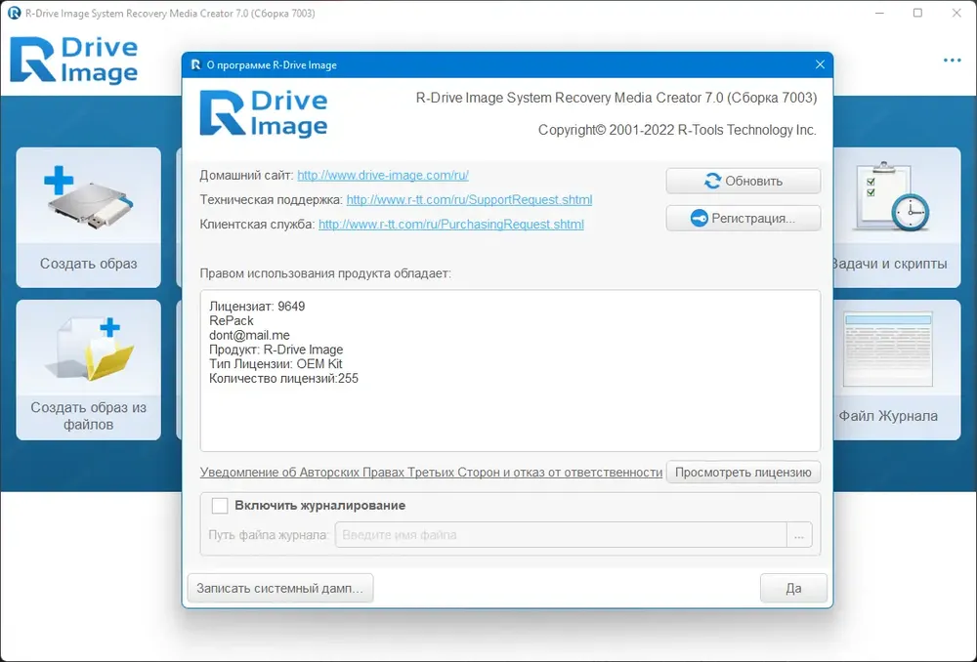The image size is (977, 662).
Task: Click the R-Drive Image logo in main window
Action: coord(73,60)
